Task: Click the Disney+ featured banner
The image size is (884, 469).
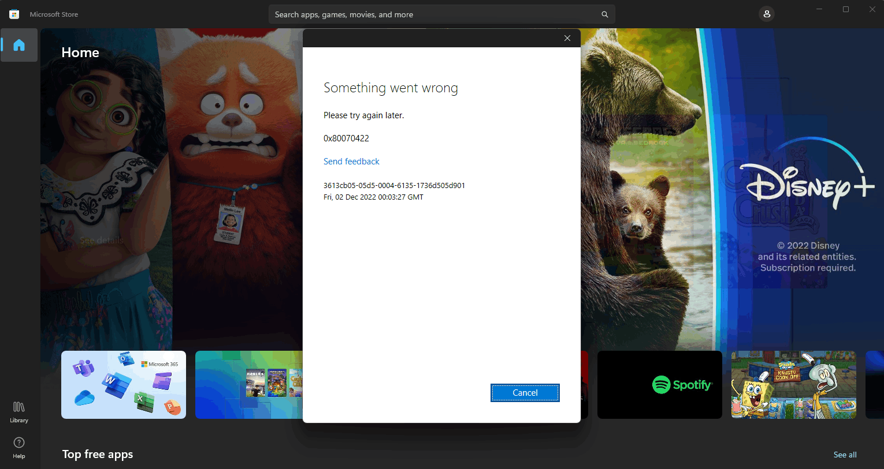Action: 807,185
